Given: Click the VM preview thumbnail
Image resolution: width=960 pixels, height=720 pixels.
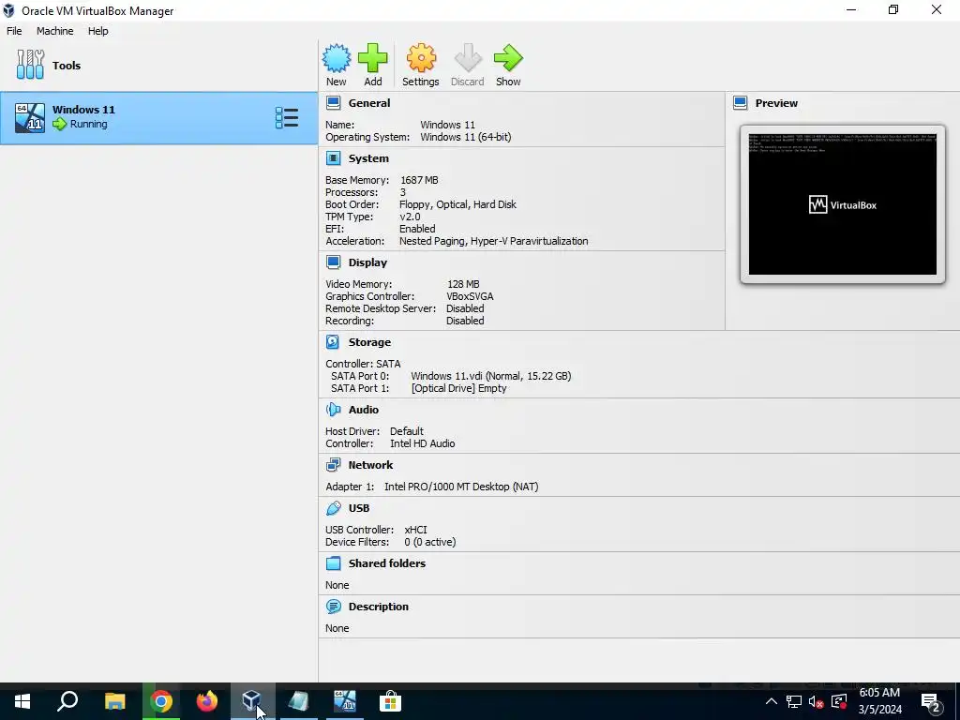Looking at the screenshot, I should 843,204.
